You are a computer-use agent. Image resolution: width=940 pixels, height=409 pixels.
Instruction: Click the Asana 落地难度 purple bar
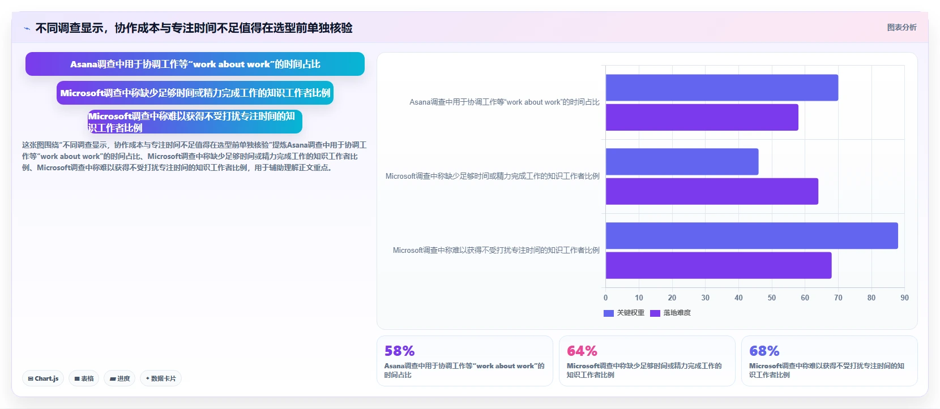click(x=702, y=117)
